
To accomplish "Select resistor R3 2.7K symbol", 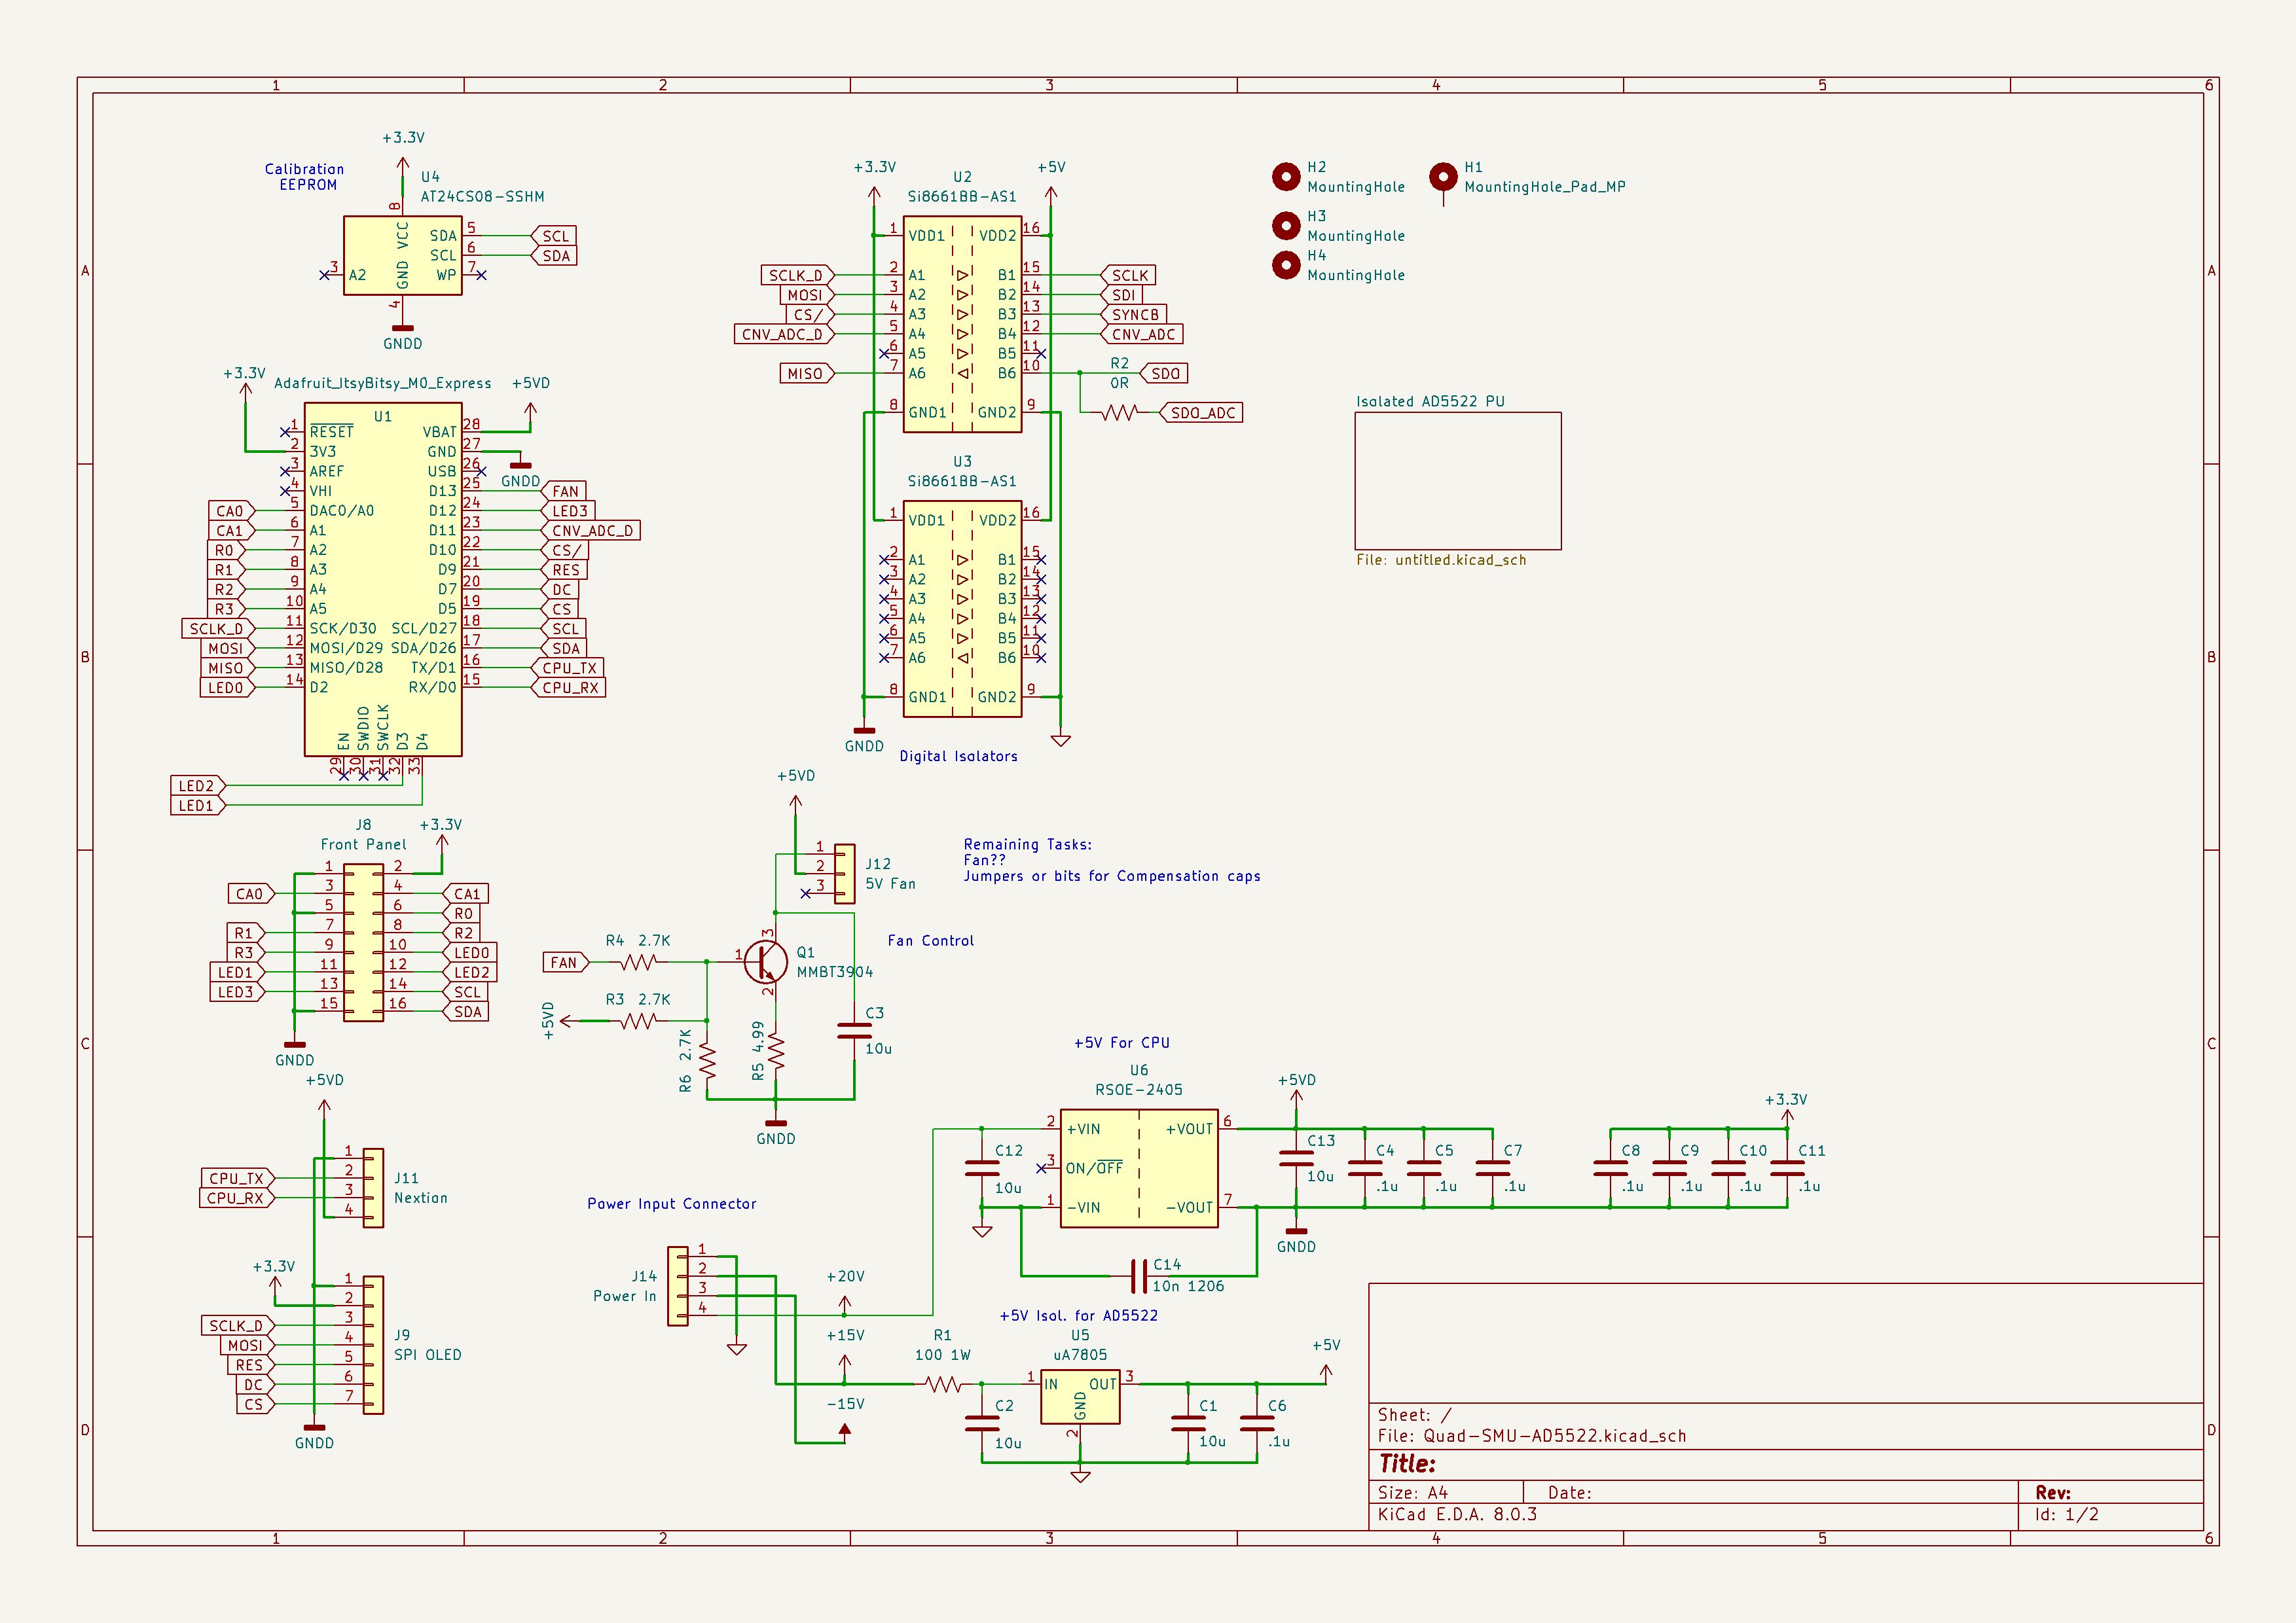I will click(x=638, y=1020).
